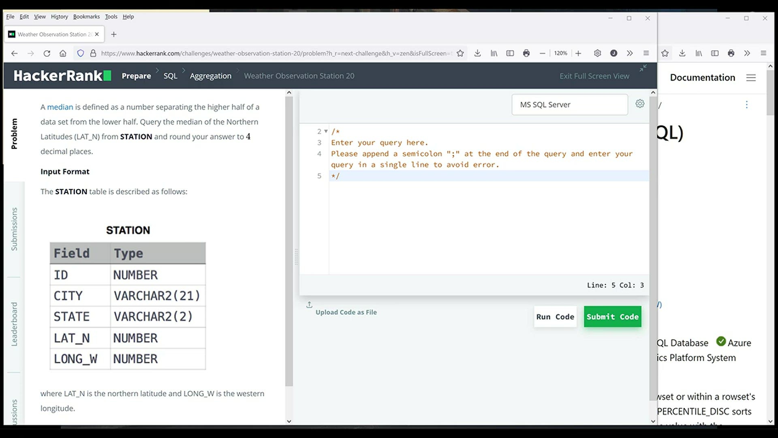Open settings gear in browser toolbar
The width and height of the screenshot is (778, 438).
(x=597, y=53)
